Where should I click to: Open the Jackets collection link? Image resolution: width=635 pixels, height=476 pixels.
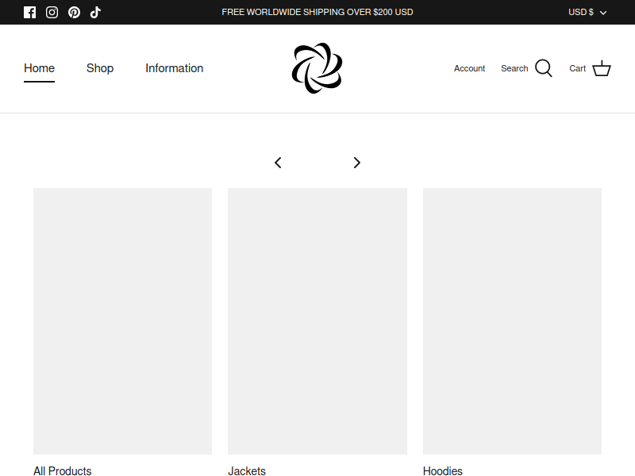pos(247,471)
